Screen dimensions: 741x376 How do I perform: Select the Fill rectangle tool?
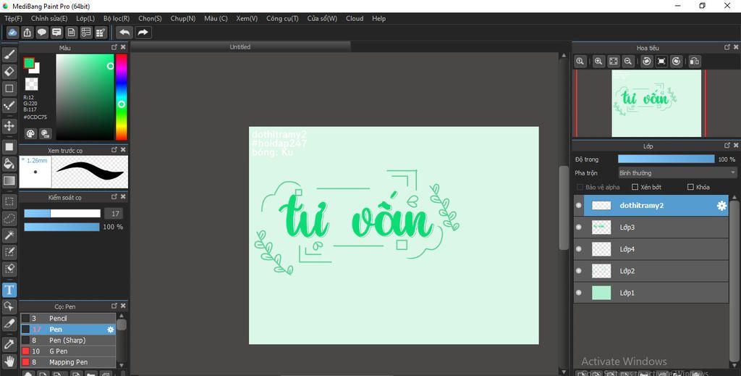[x=9, y=146]
